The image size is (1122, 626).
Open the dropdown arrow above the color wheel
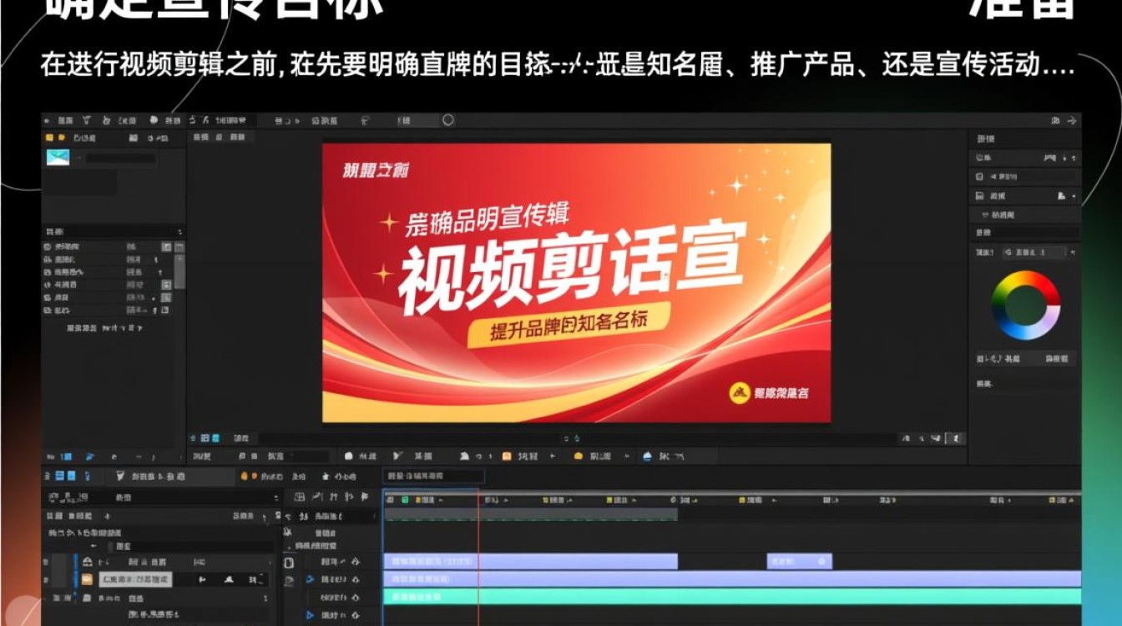coord(1074,252)
